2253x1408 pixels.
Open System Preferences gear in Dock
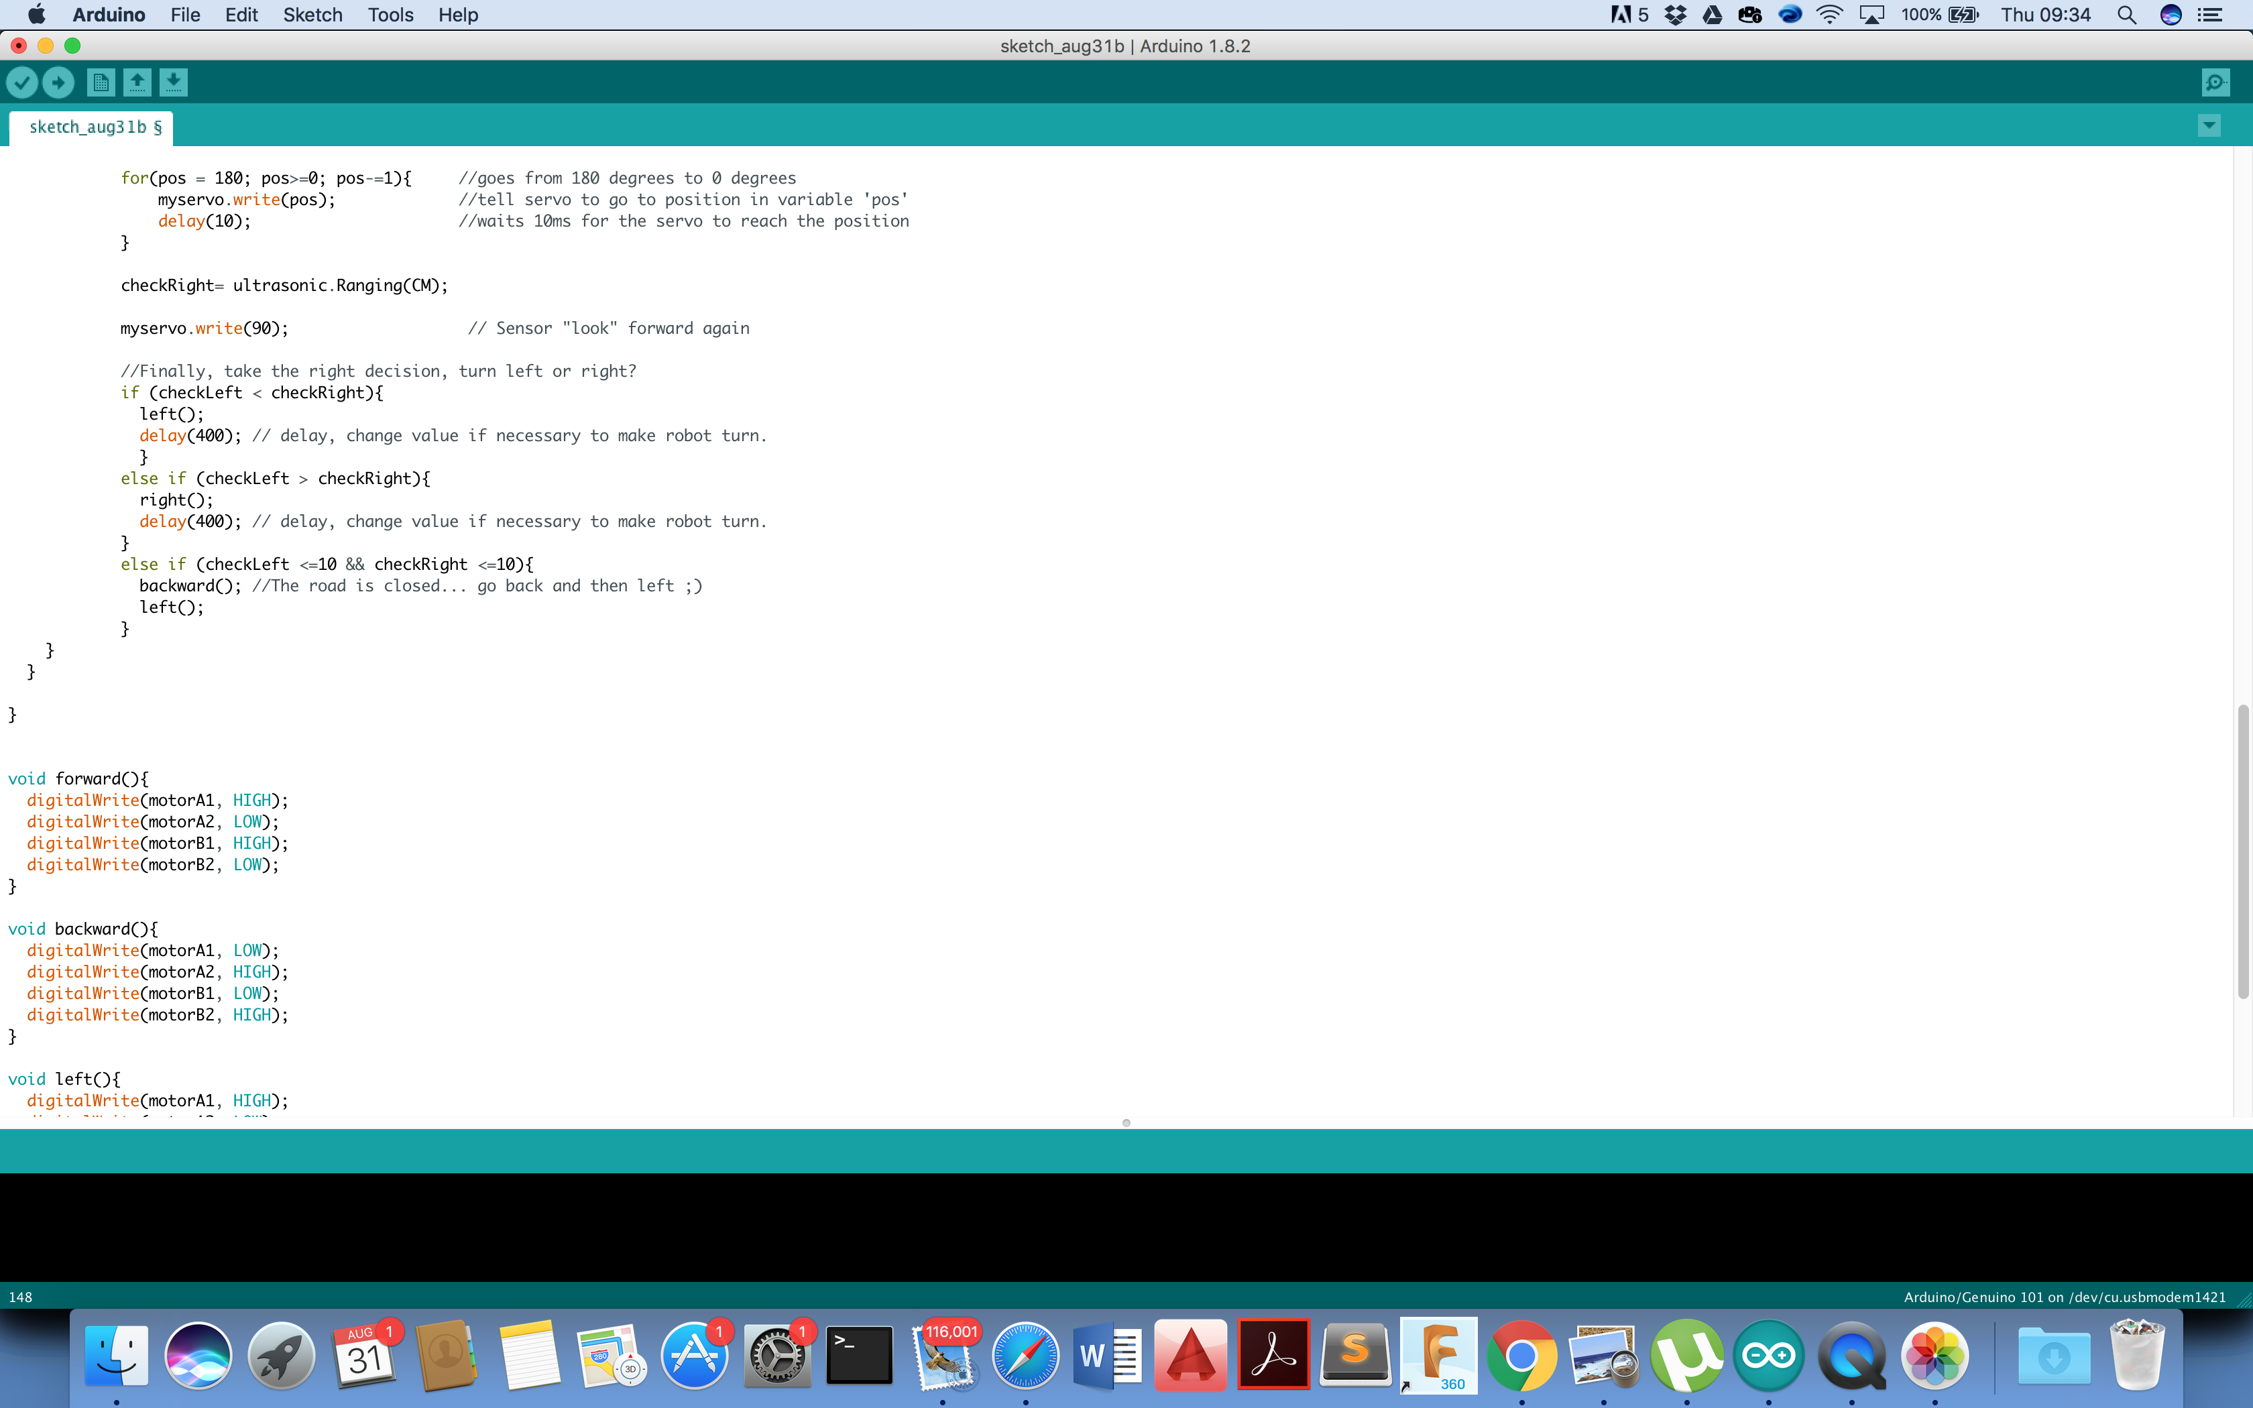[x=777, y=1355]
